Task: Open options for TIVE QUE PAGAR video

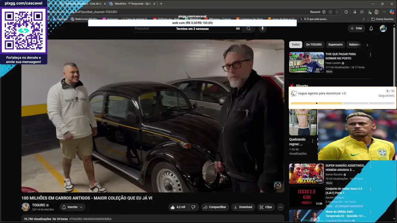Action: click(x=370, y=55)
